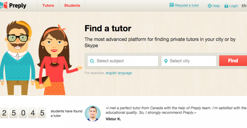Follow the Request a tutor link
Viewport: 247px width, 128px height.
pos(187,5)
